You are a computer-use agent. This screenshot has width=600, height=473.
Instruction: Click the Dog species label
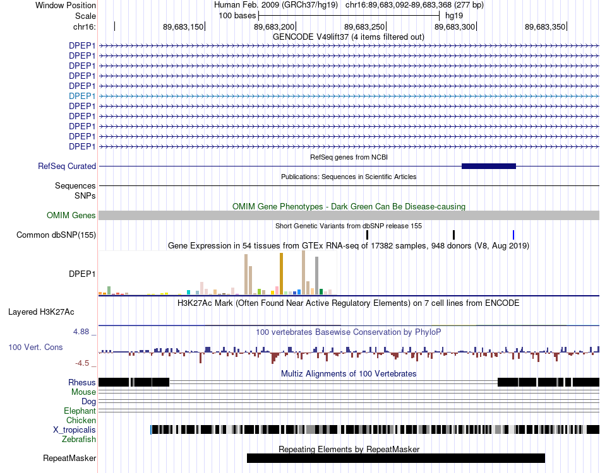[88, 402]
